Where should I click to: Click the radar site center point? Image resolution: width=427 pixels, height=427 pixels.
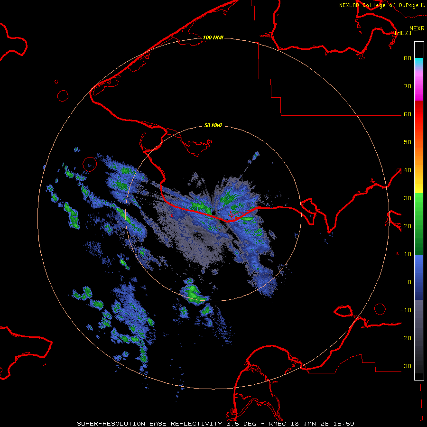point(214,213)
